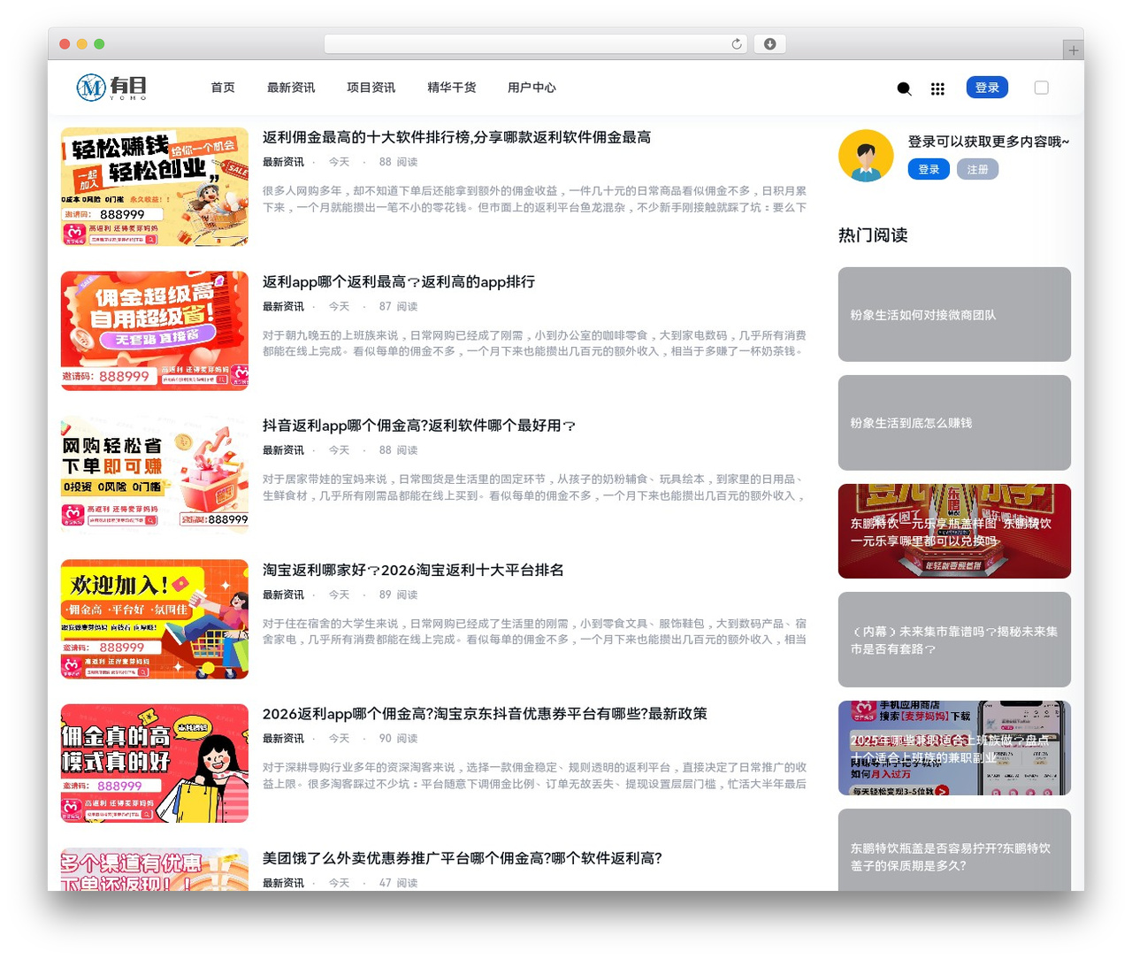Click the browser reload icon
The height and width of the screenshot is (959, 1132).
pos(736,44)
